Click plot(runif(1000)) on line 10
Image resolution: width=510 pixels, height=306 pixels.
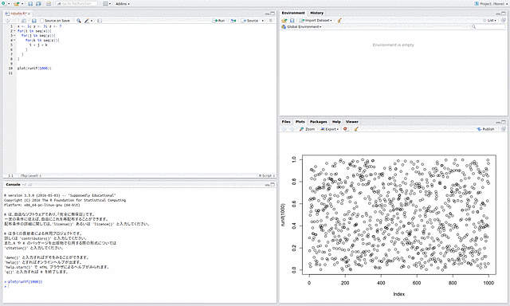point(34,69)
